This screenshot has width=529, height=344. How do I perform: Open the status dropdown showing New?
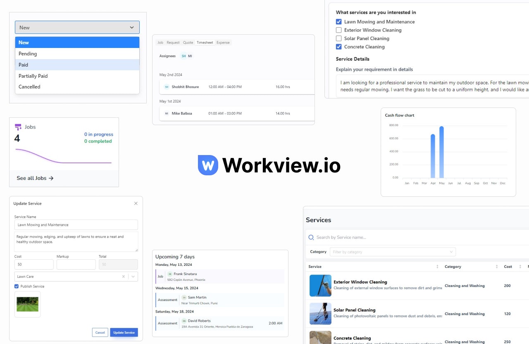pyautogui.click(x=77, y=27)
